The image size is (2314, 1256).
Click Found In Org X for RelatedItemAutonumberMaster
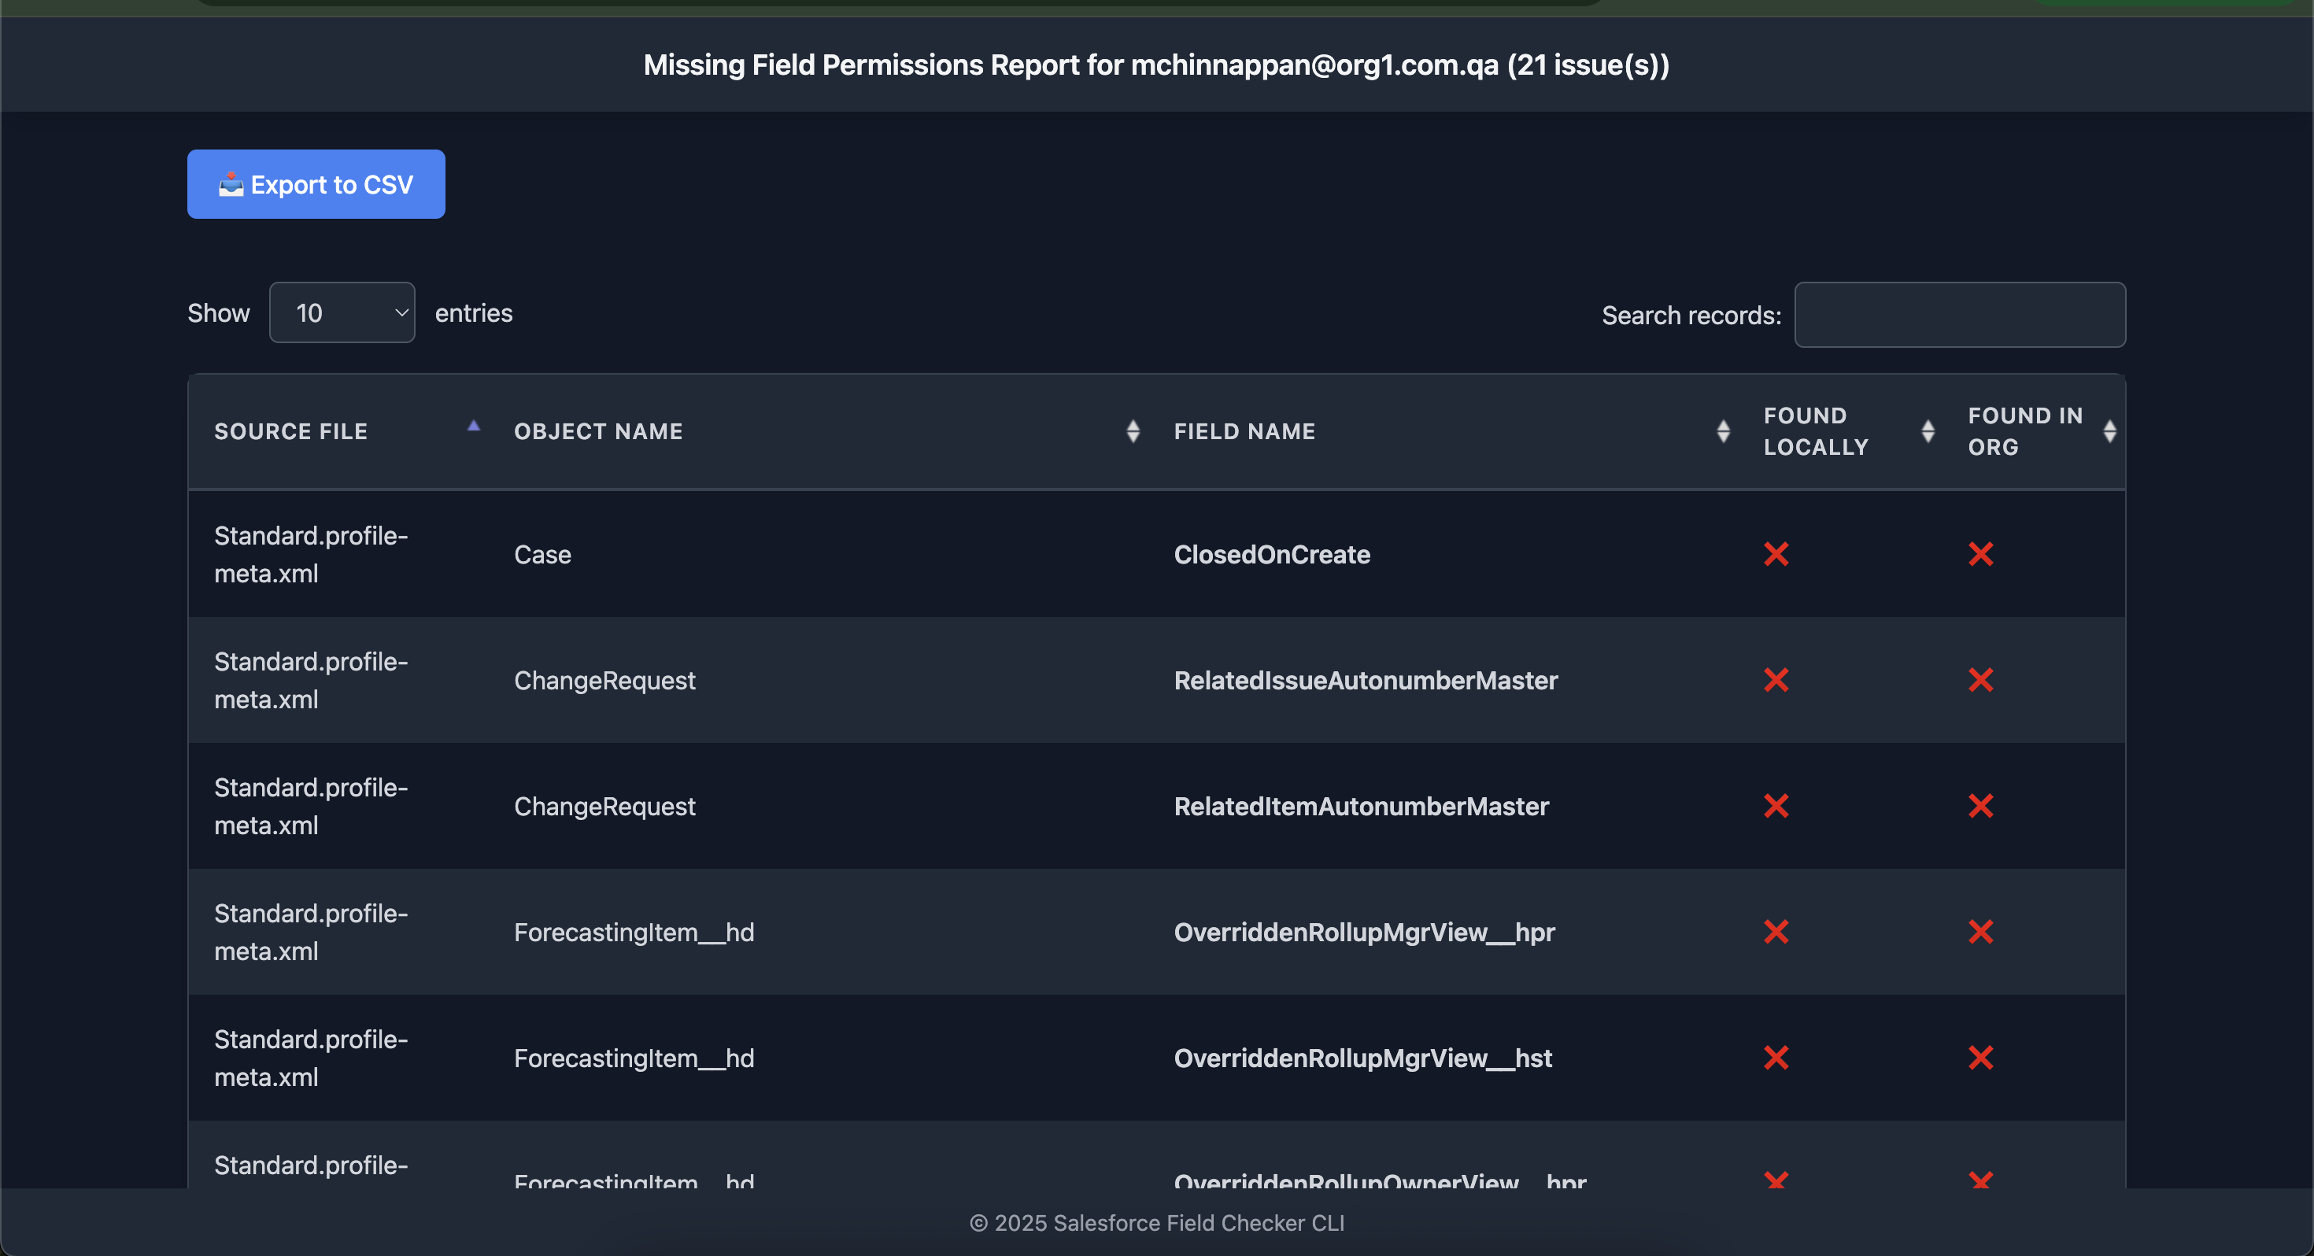pyautogui.click(x=1979, y=806)
